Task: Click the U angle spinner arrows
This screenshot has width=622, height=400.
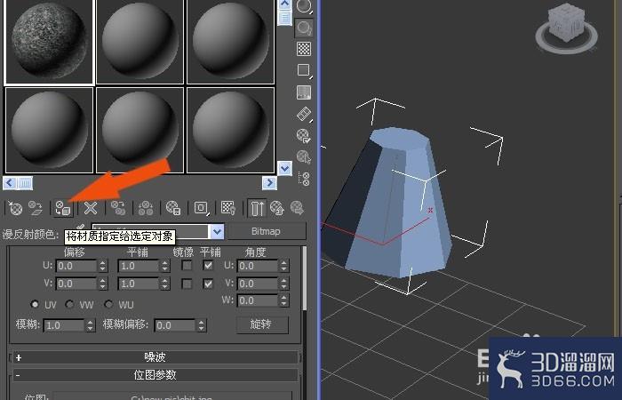Action: 283,266
